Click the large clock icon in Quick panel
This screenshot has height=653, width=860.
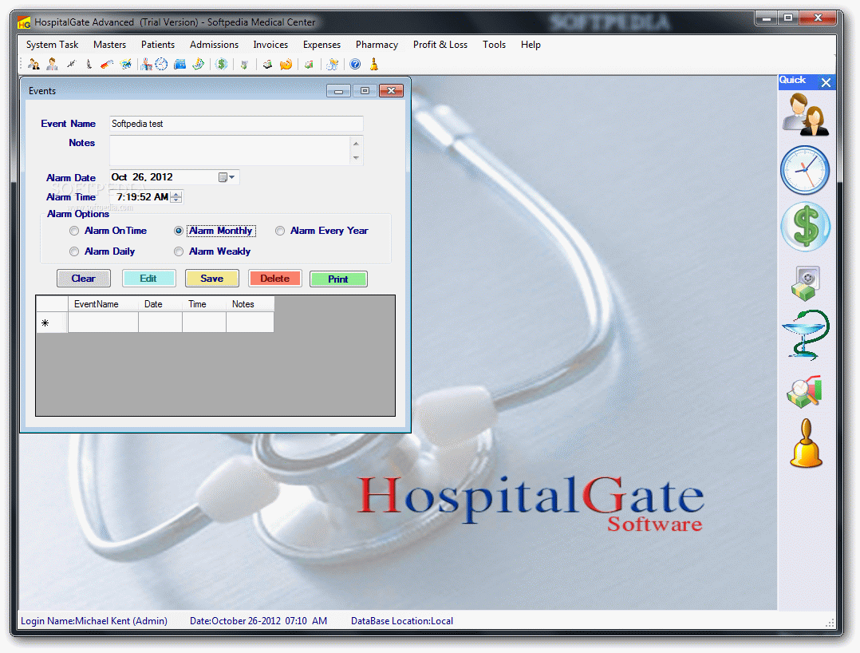[805, 170]
